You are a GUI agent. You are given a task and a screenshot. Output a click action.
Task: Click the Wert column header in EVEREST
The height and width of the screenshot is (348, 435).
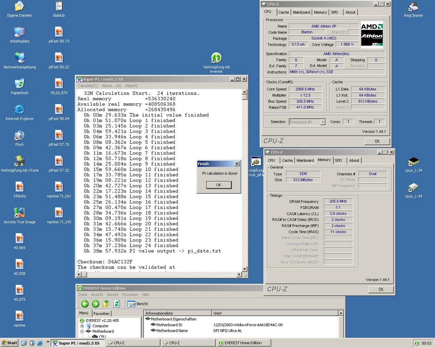coord(275,313)
